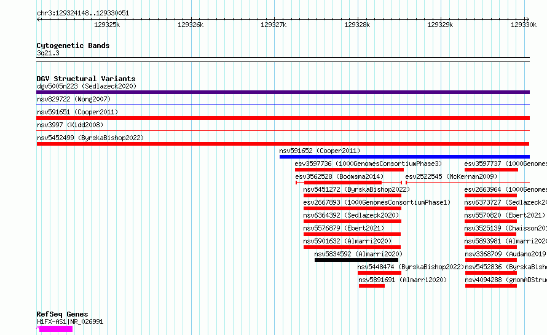Click the 129326k ruler position
Screen dimensions: 547x335
click(x=191, y=25)
